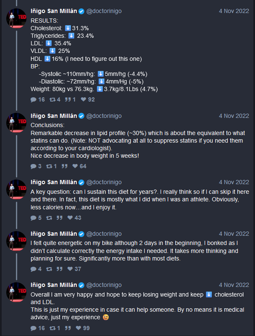Screen dimensions: 255x336
Task: Like the Conclusions tweet with 64 likes
Action: click(79, 166)
